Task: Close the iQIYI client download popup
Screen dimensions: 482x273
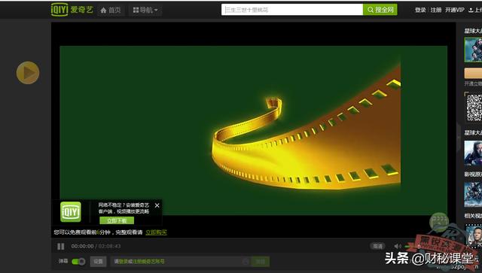Action: [x=157, y=205]
